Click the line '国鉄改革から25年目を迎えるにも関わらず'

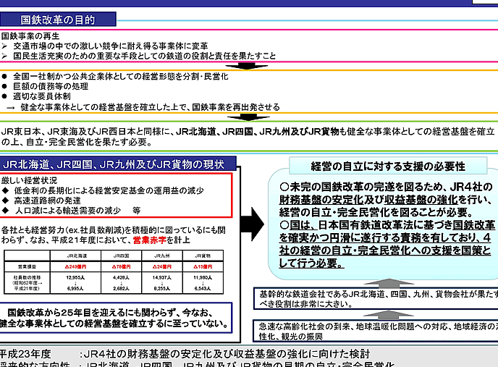pos(110,313)
